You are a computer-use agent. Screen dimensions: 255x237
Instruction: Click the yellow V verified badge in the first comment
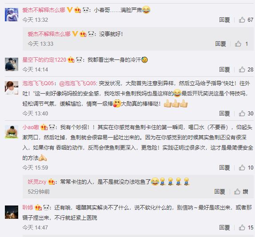click(x=70, y=10)
